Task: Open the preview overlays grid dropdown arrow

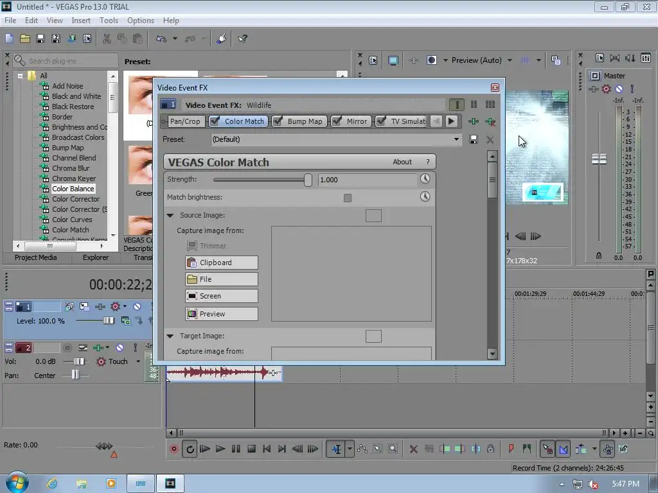Action: coord(538,60)
